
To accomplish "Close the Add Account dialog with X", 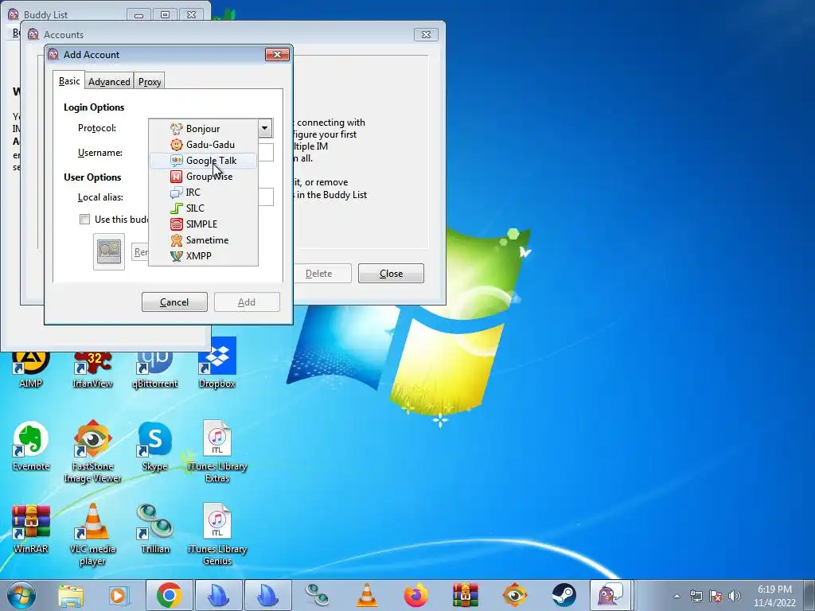I will pyautogui.click(x=277, y=55).
